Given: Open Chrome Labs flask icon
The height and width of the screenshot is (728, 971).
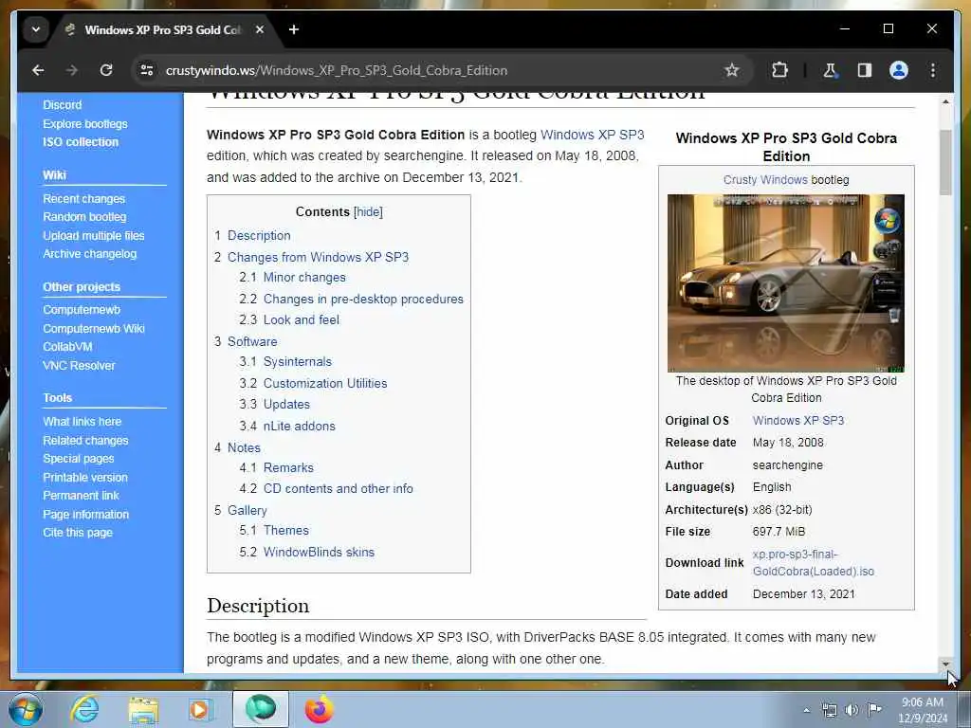Looking at the screenshot, I should point(830,70).
